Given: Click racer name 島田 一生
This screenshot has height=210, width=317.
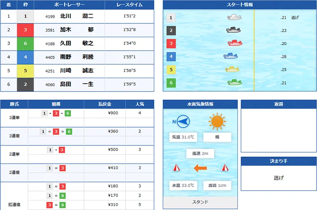Looking at the screenshot, I should tap(76, 84).
